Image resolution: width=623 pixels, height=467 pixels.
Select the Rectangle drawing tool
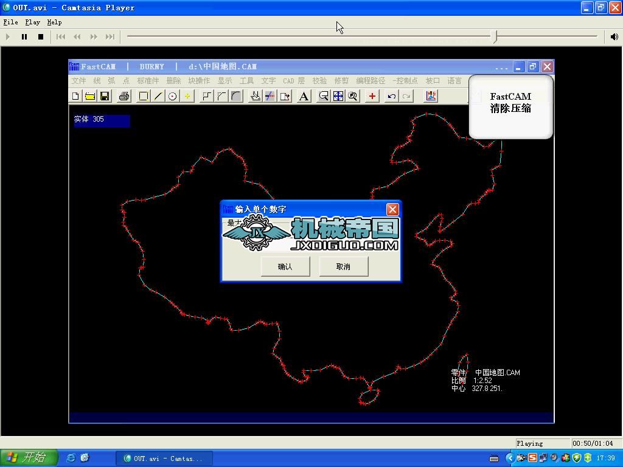tap(144, 95)
